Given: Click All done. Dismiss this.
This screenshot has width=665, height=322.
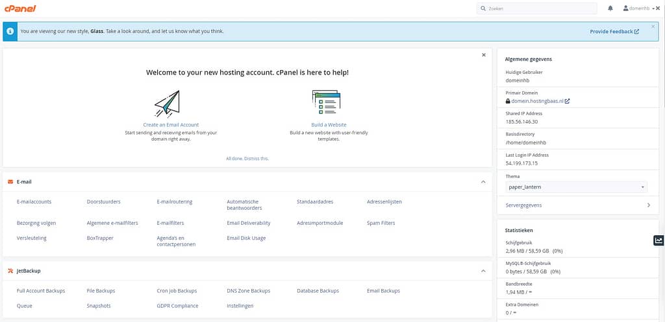Looking at the screenshot, I should pyautogui.click(x=247, y=159).
